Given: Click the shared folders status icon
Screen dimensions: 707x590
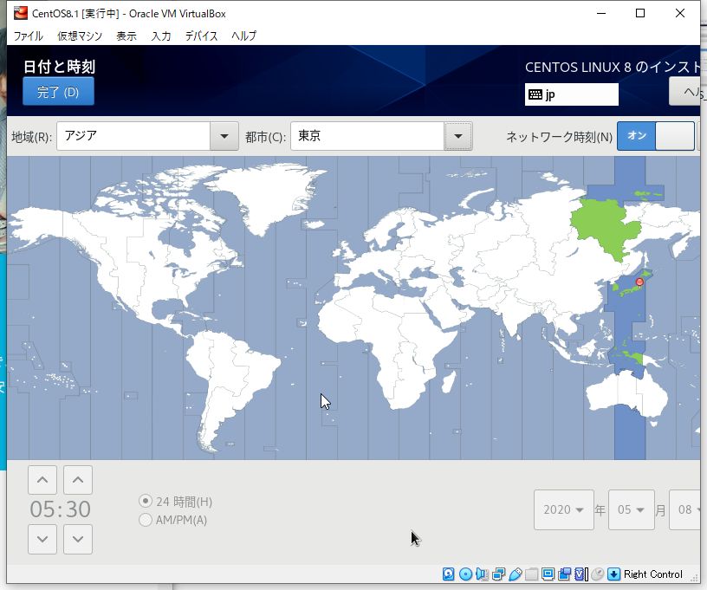Looking at the screenshot, I should coord(532,574).
